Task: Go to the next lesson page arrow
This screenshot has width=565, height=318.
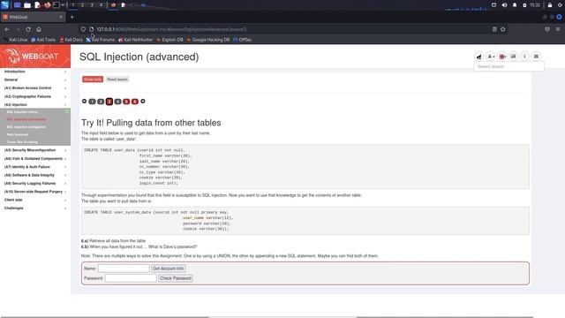Action: pos(143,102)
